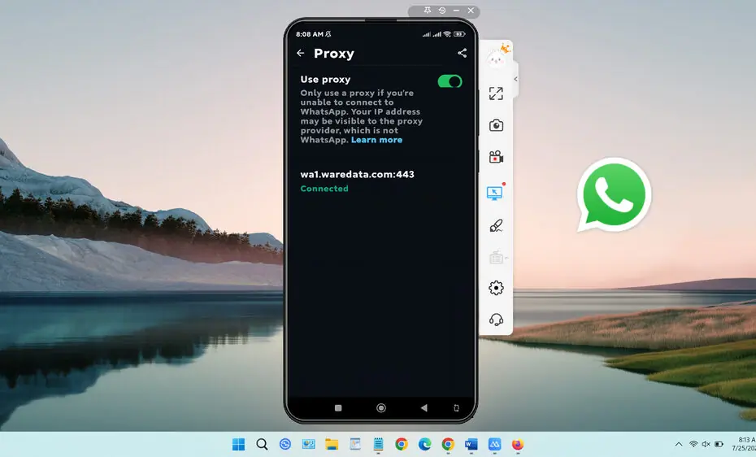Take a screenshot with the camera icon
The width and height of the screenshot is (756, 457).
pyautogui.click(x=496, y=125)
